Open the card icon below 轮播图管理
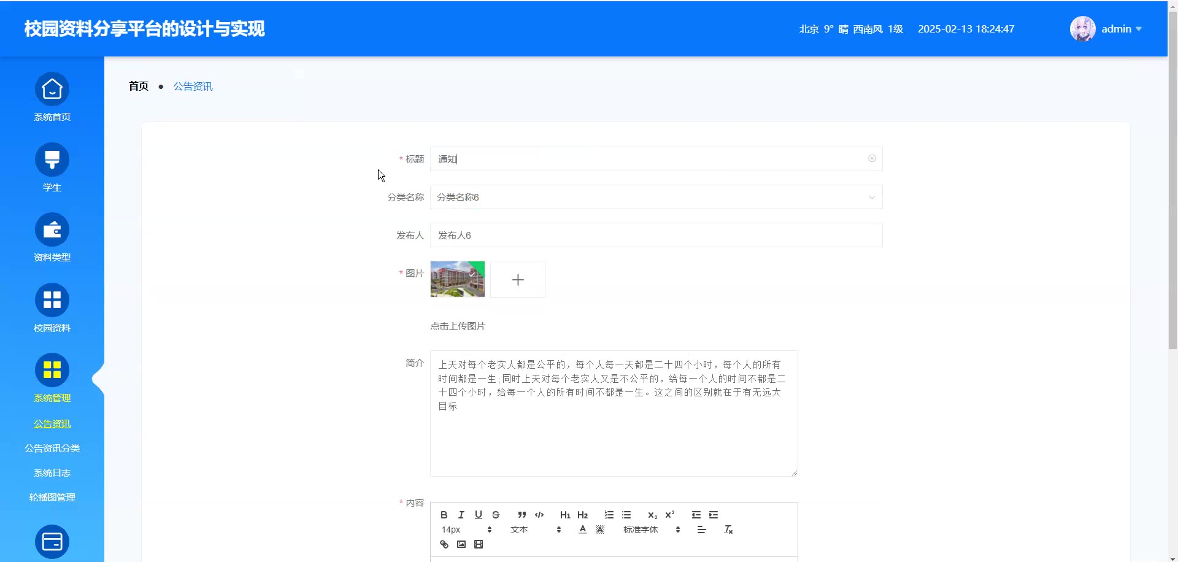 pyautogui.click(x=52, y=542)
